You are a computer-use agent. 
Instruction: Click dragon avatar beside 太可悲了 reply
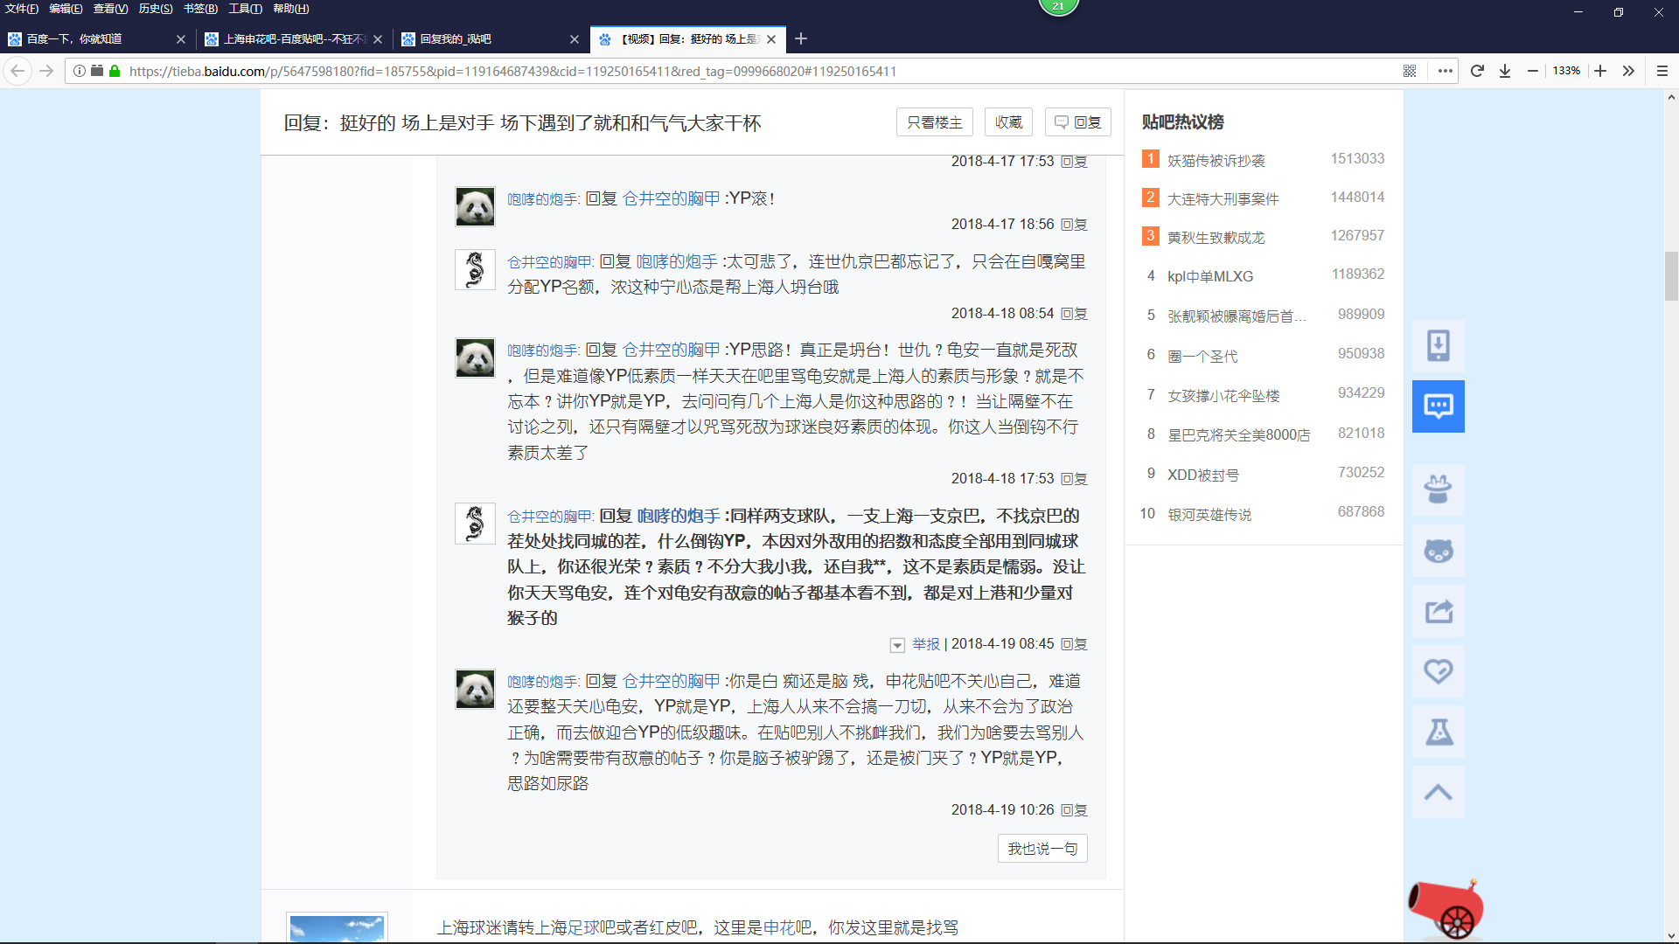pos(475,269)
